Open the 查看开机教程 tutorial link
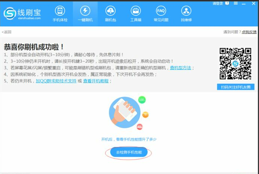259x174 pixels. pos(96,81)
